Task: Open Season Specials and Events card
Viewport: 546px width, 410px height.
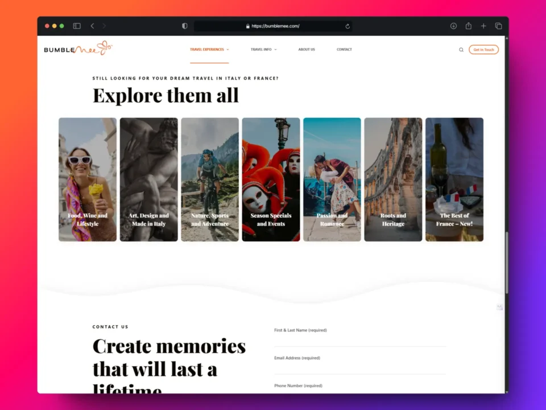Action: (x=271, y=179)
